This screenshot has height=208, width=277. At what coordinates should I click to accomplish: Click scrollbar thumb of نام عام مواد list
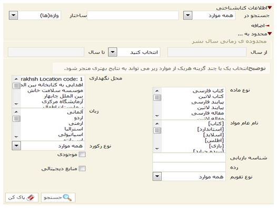pos(157,131)
